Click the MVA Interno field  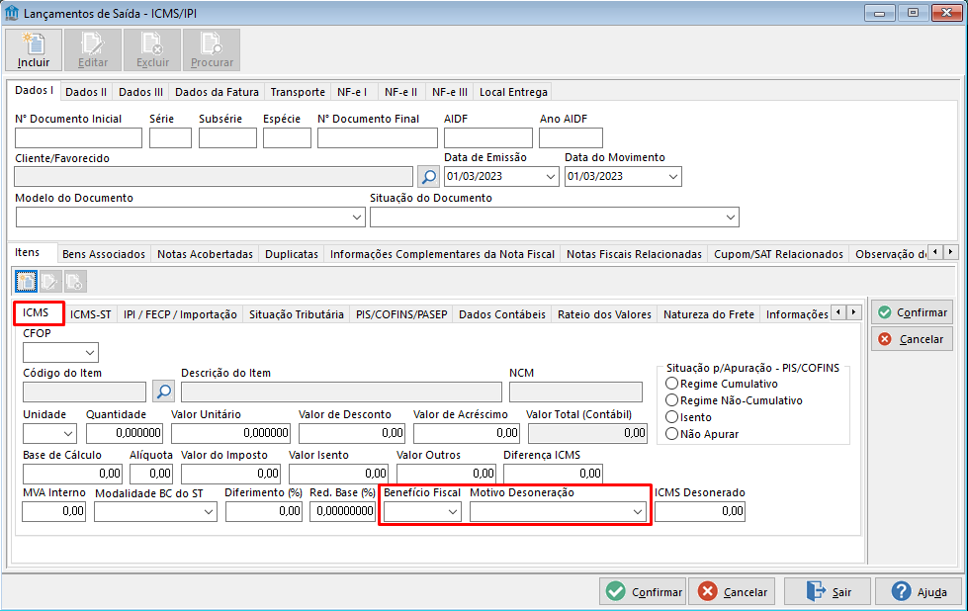[53, 511]
